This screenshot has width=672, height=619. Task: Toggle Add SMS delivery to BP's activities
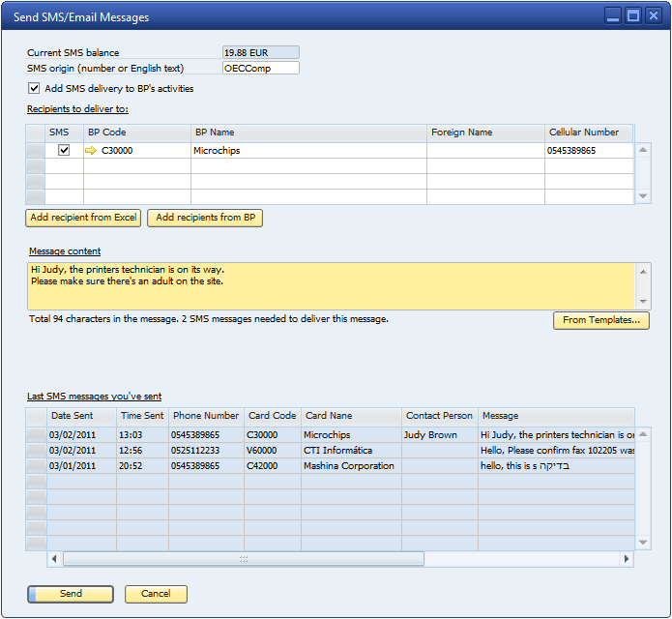pos(34,88)
